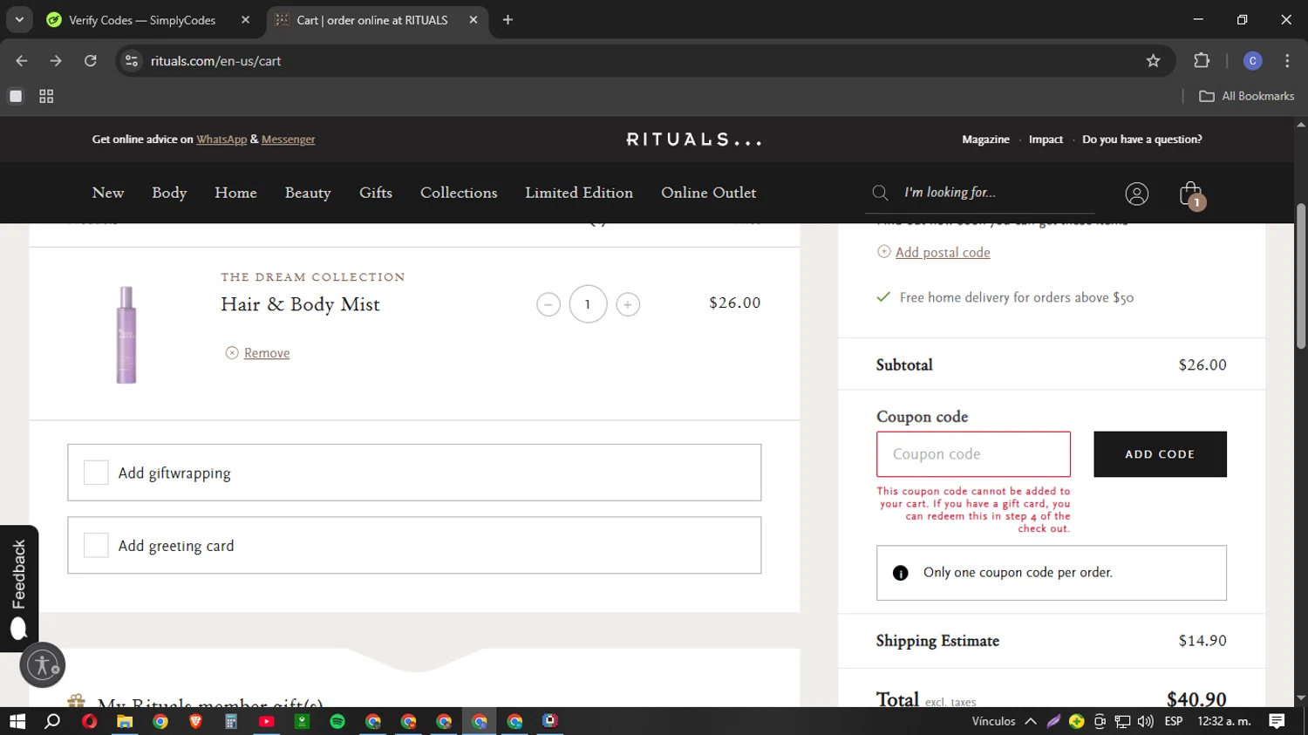This screenshot has width=1308, height=735.
Task: Focus the Coupon code input field
Action: (973, 454)
